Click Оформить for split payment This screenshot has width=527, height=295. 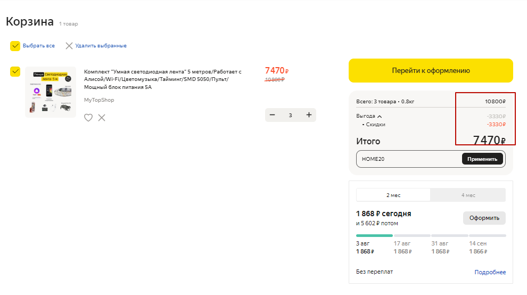[484, 218]
